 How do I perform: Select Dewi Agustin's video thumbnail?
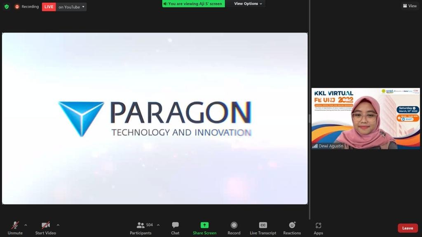click(x=366, y=118)
